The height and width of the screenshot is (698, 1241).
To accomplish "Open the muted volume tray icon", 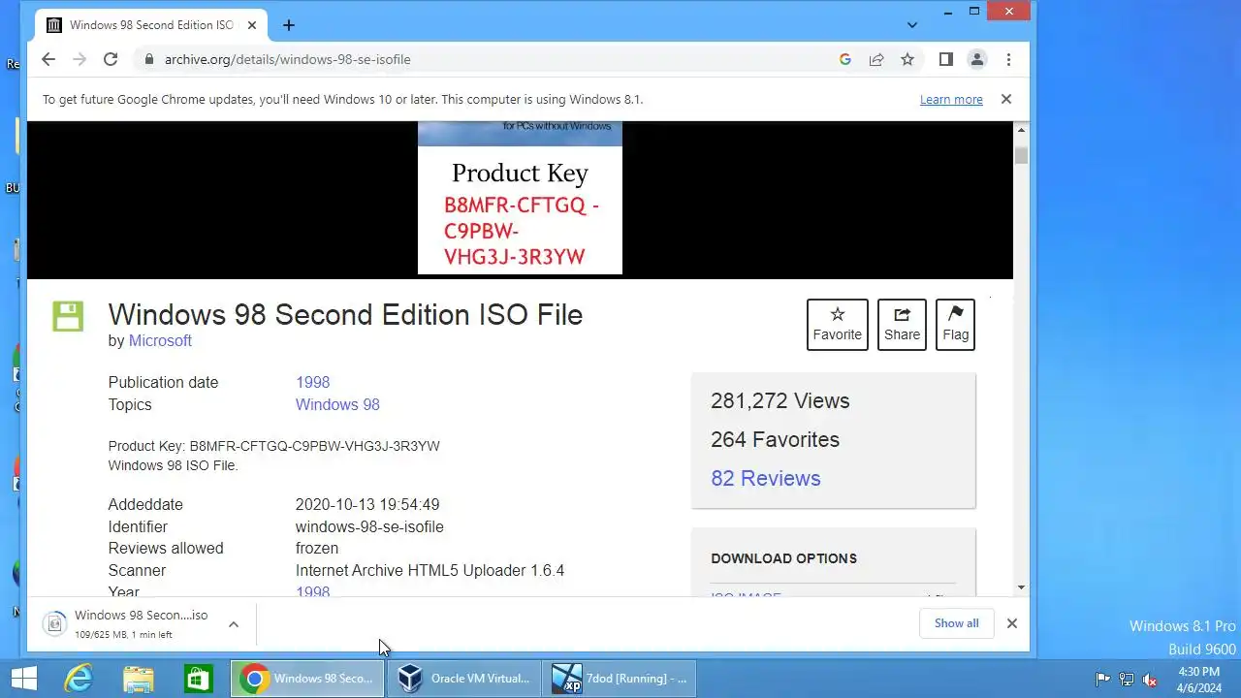I will (x=1150, y=680).
